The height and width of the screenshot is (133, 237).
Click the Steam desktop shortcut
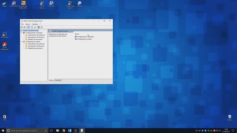[4, 4]
